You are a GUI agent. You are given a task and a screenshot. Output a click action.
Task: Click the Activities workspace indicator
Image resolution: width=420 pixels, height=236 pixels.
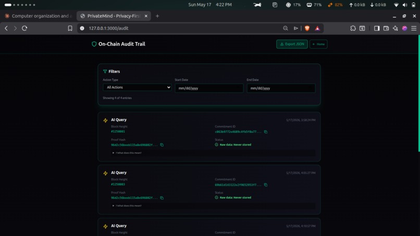click(x=20, y=5)
